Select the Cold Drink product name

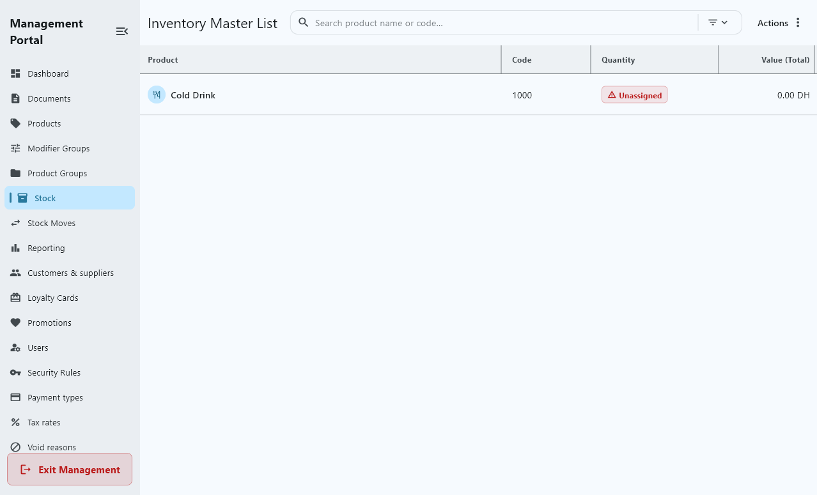(193, 95)
